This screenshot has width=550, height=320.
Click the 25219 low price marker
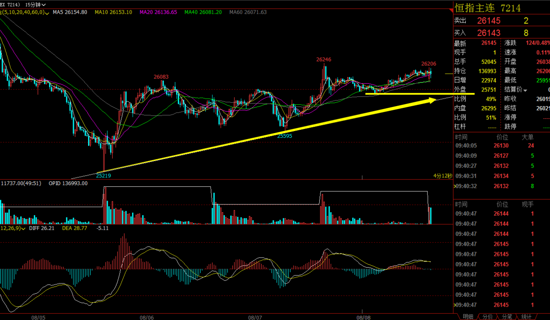(x=104, y=175)
